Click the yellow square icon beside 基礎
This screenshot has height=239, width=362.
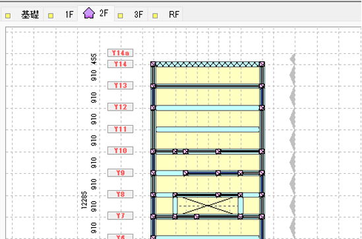coord(8,16)
